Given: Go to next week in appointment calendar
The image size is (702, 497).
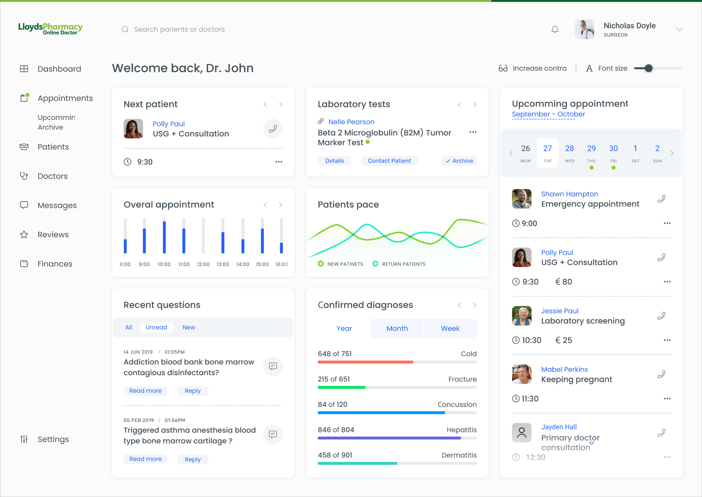Looking at the screenshot, I should click(x=672, y=153).
